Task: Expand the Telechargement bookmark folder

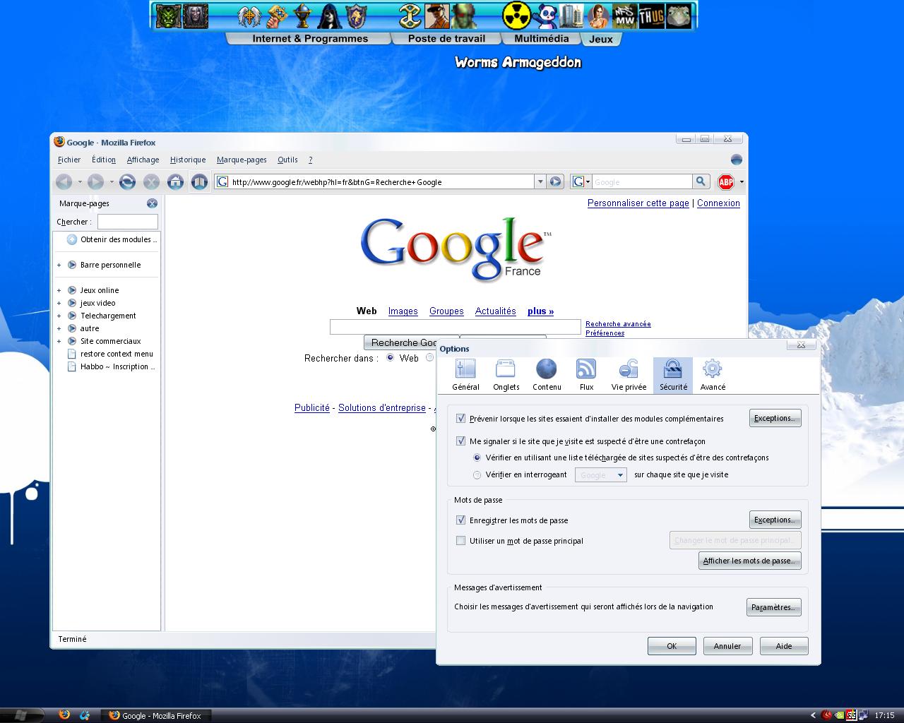Action: (x=59, y=316)
